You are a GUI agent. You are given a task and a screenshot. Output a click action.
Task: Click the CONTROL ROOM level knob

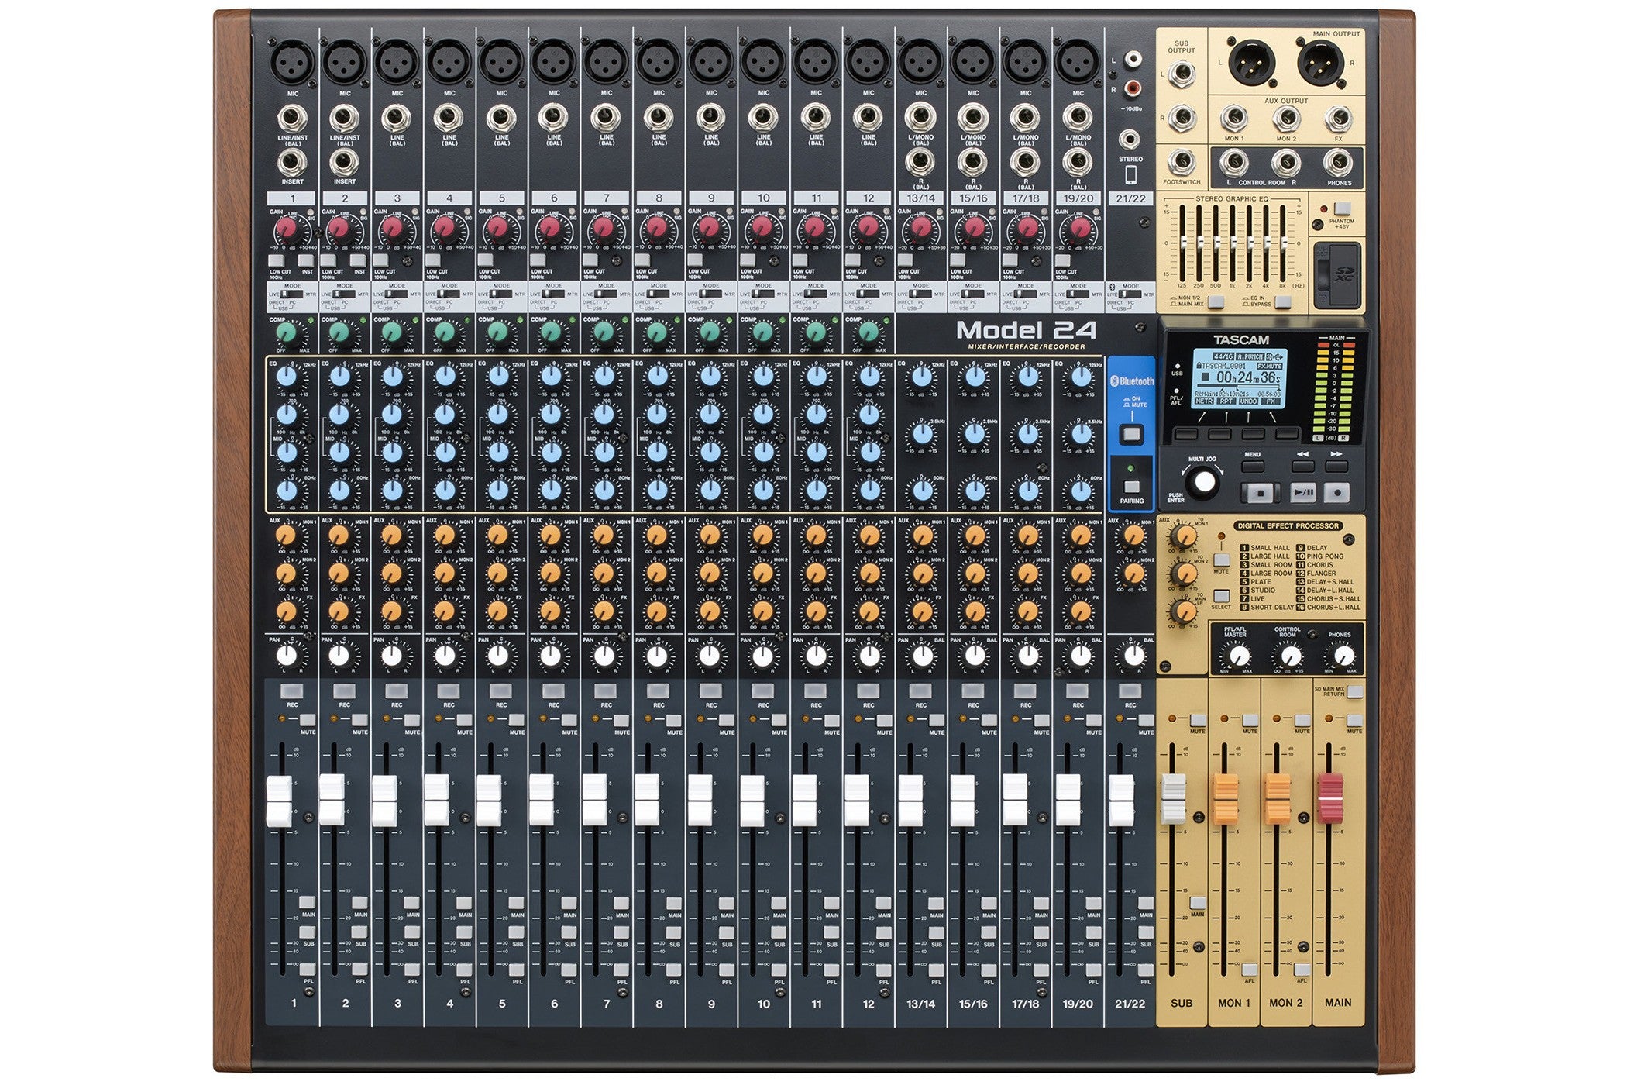click(x=1288, y=656)
